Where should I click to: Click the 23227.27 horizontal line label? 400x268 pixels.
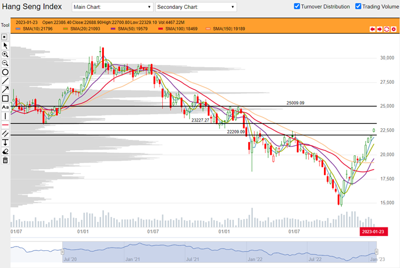point(200,120)
